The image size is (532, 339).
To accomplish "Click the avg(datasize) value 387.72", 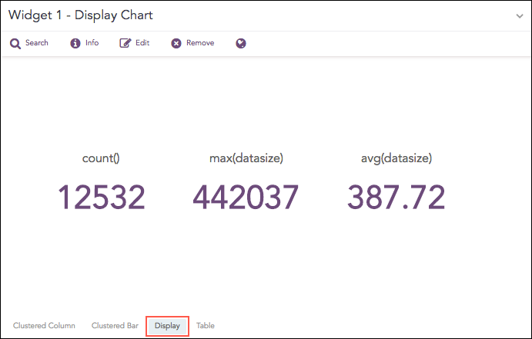I will pyautogui.click(x=396, y=198).
